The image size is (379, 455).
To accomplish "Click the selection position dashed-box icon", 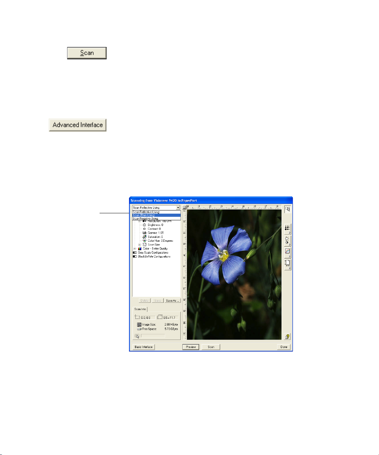I will (137, 317).
